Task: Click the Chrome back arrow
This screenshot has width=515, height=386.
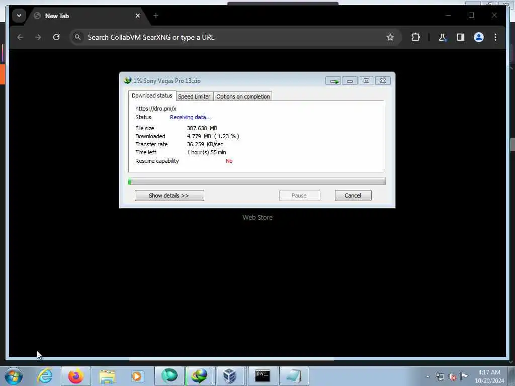Action: tap(20, 37)
